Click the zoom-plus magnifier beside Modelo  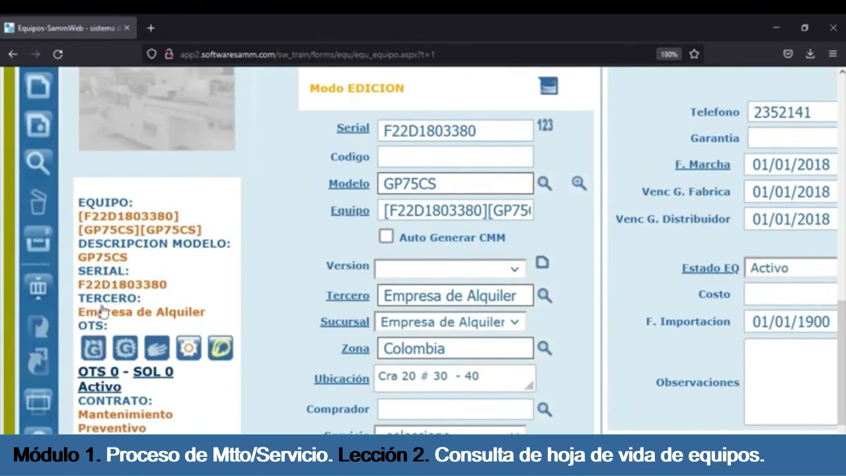(579, 183)
